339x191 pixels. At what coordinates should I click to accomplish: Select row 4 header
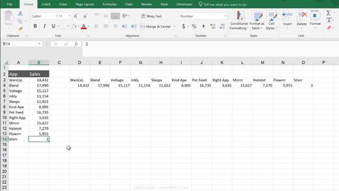[4, 85]
